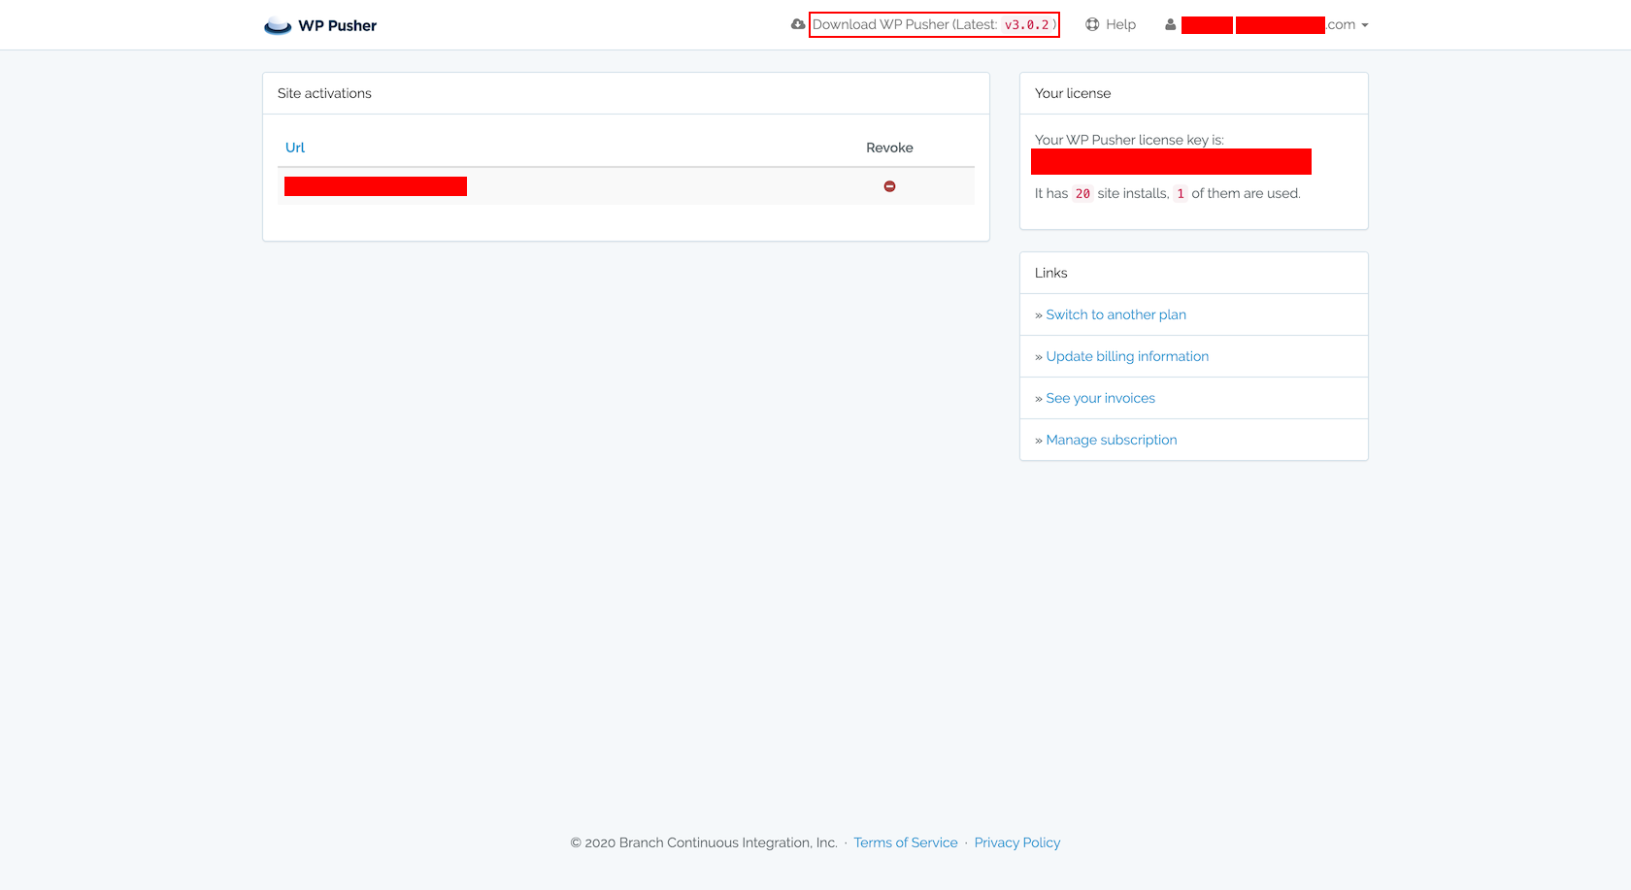Viewport: 1631px width, 890px height.
Task: Open the Privacy Policy
Action: [1016, 841]
